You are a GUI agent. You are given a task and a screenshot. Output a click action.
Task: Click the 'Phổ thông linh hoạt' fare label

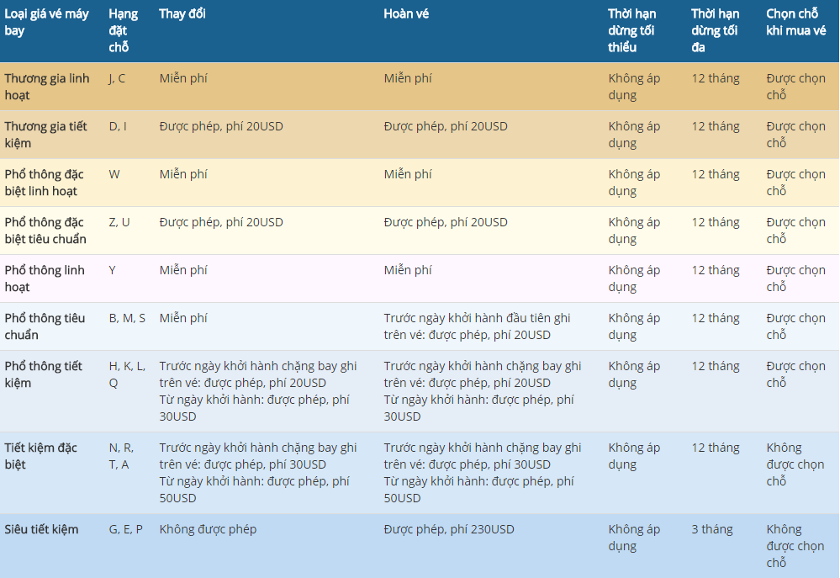click(45, 278)
